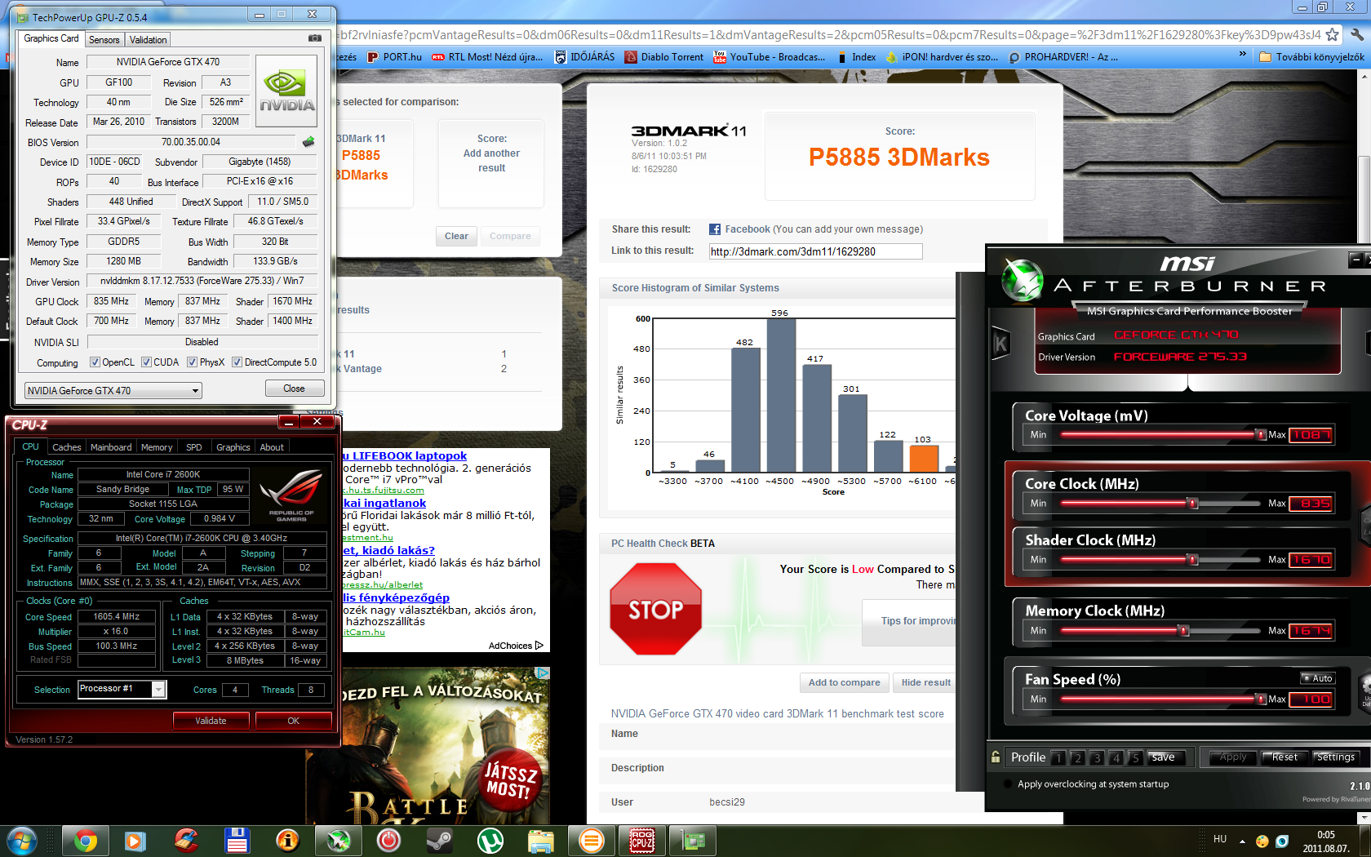Open the Processor #1 selection dropdown
The image size is (1371, 857).
(122, 690)
